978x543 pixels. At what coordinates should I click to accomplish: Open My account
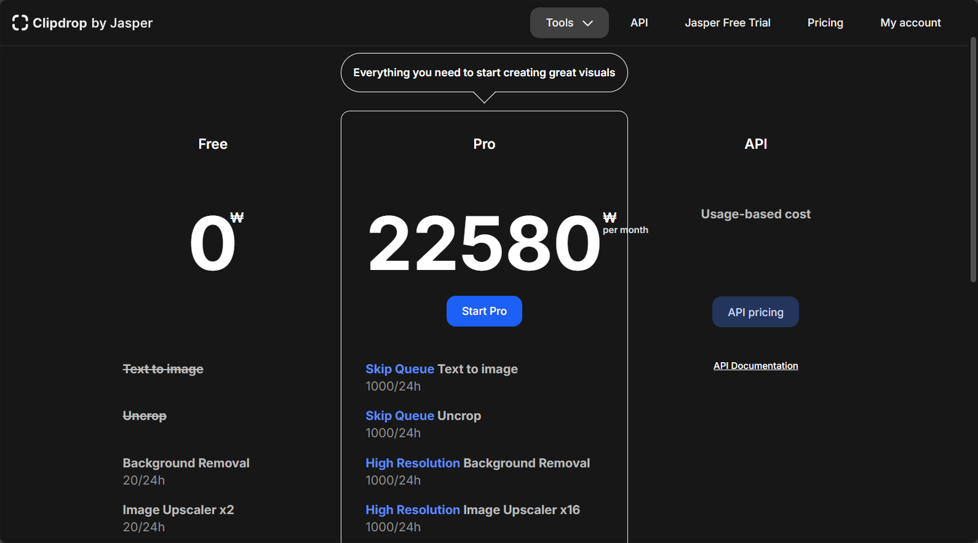pos(910,23)
